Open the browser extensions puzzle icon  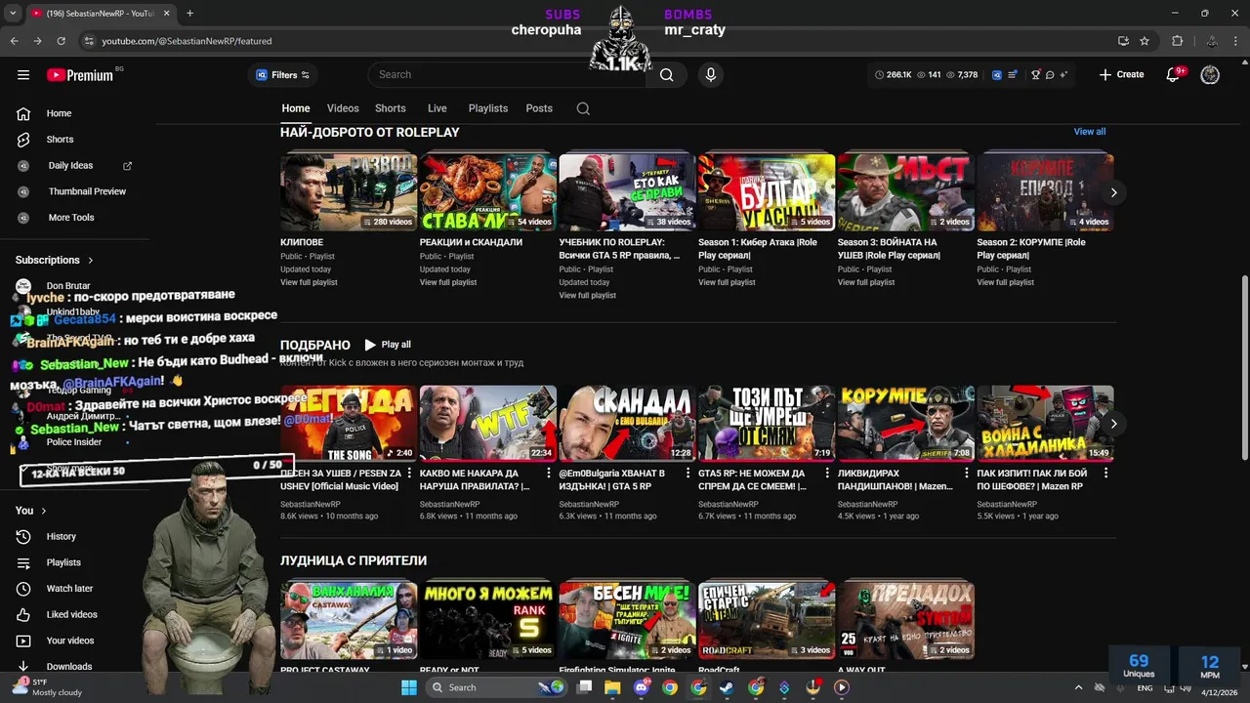[x=1177, y=41]
